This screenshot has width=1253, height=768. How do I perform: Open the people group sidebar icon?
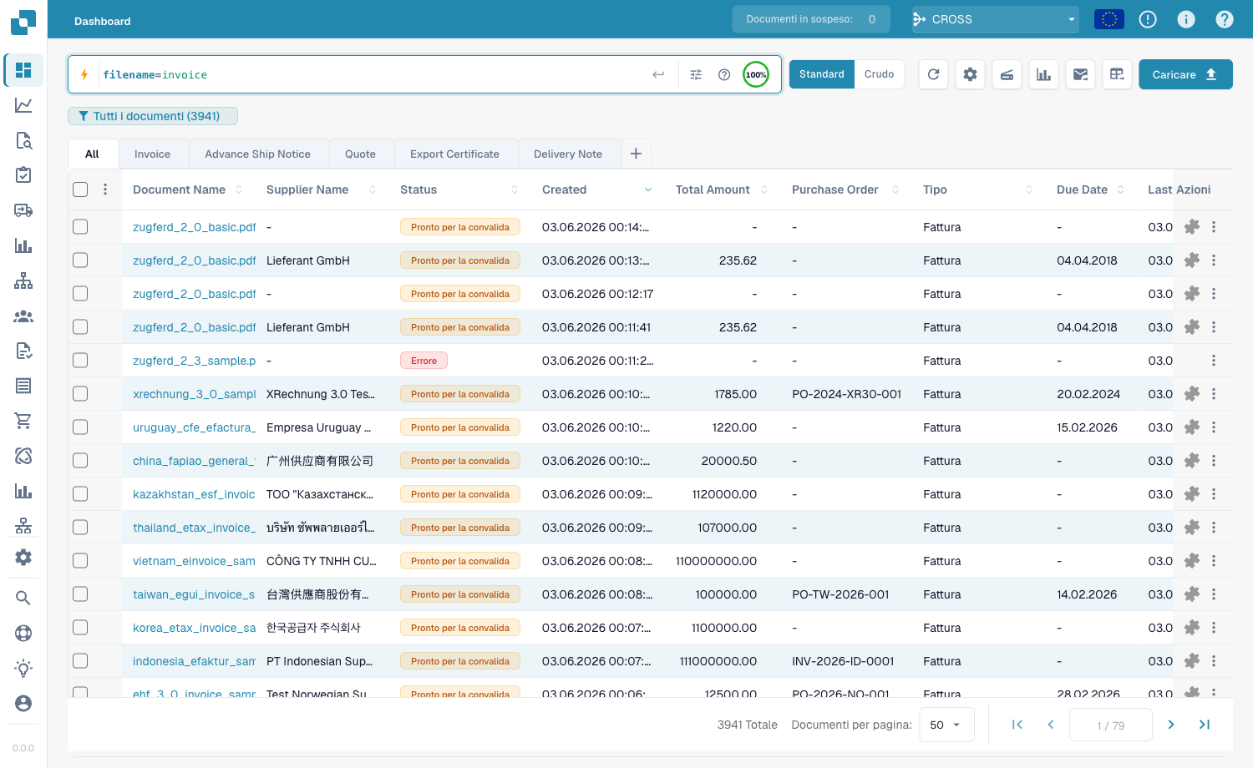point(23,316)
